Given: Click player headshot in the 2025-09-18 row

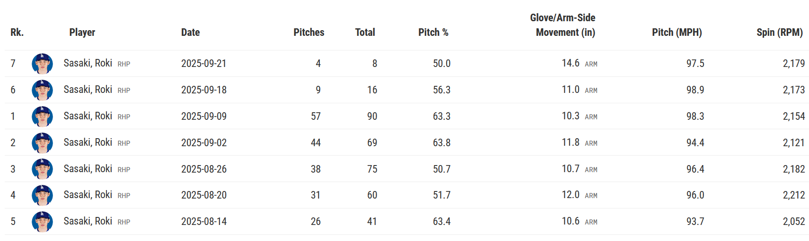Looking at the screenshot, I should tap(42, 90).
